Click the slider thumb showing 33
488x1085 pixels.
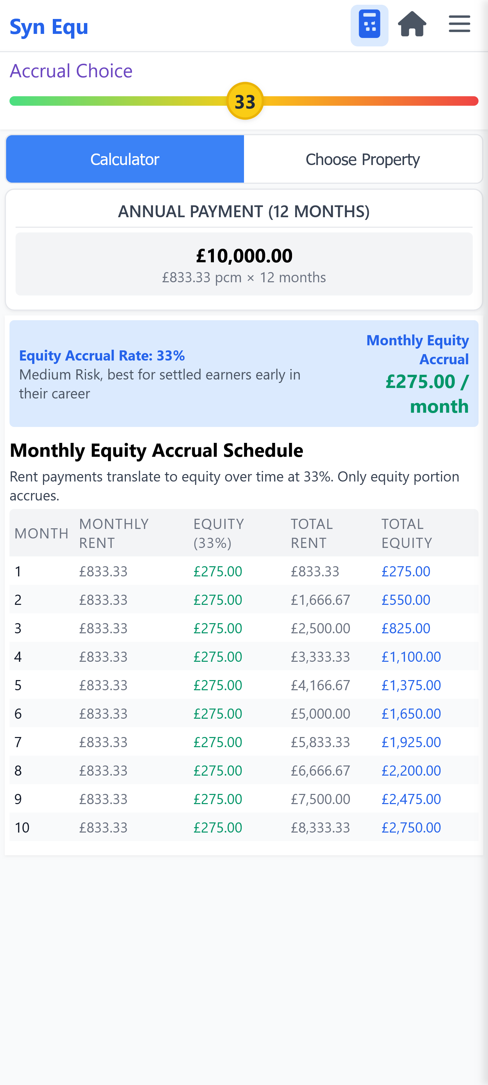[x=245, y=101]
